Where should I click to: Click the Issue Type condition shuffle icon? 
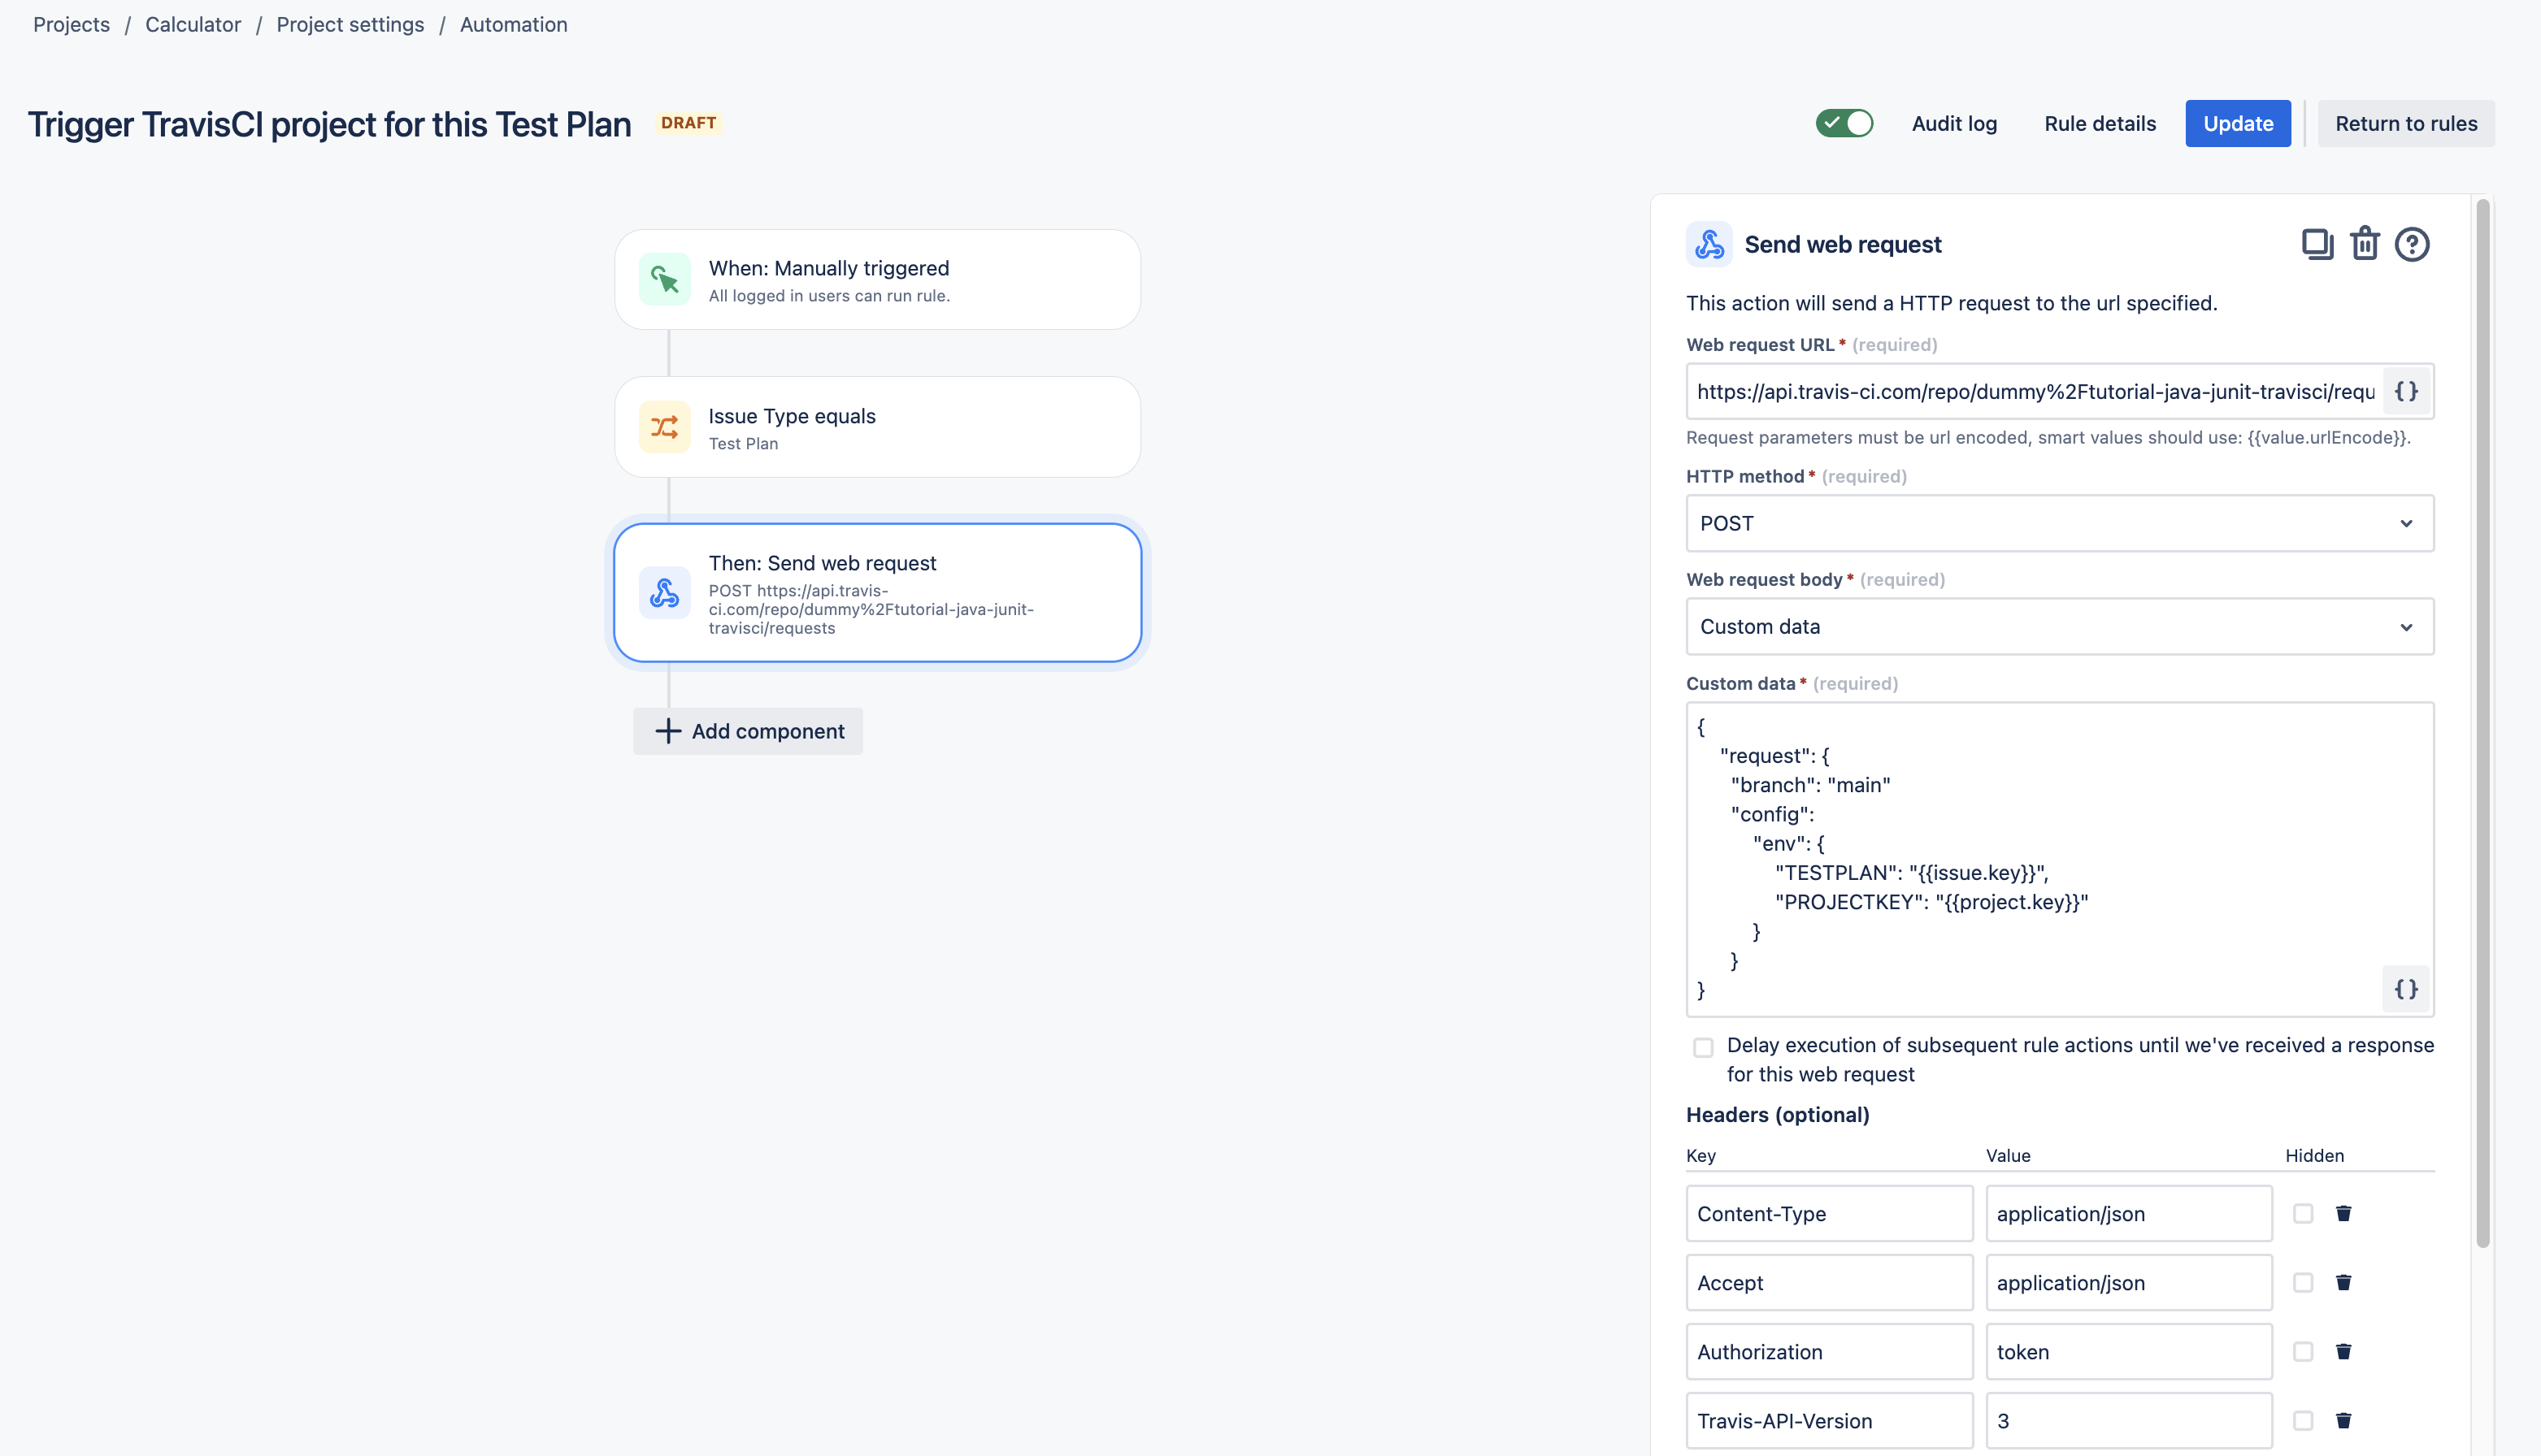664,427
